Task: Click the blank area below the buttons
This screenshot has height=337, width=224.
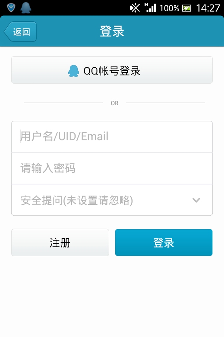Action: coord(112,297)
